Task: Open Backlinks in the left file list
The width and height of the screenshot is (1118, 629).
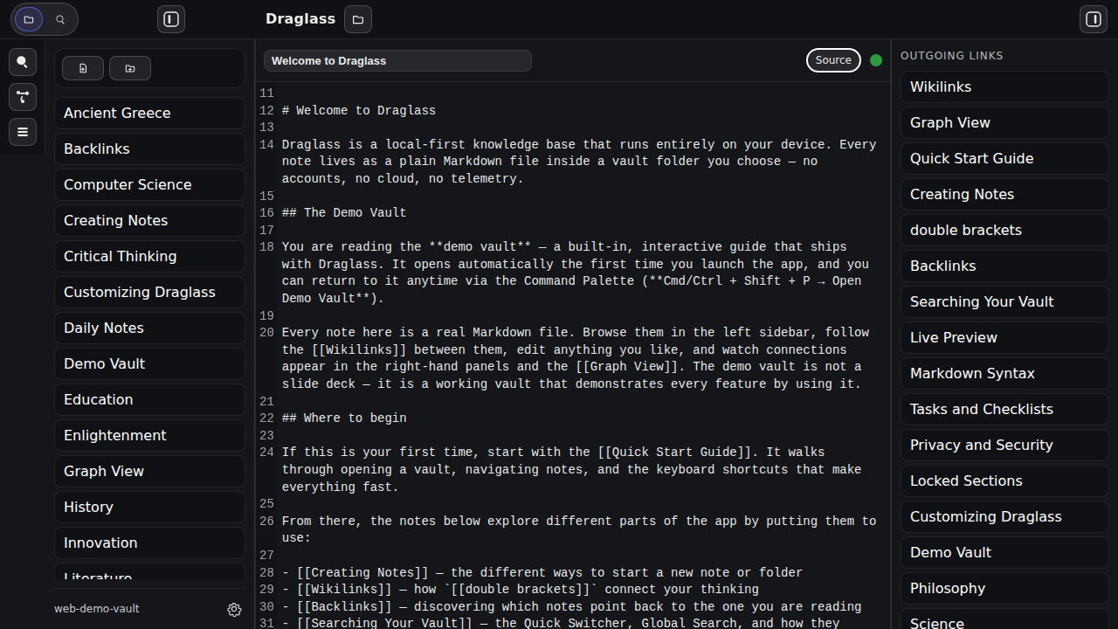Action: (x=149, y=149)
